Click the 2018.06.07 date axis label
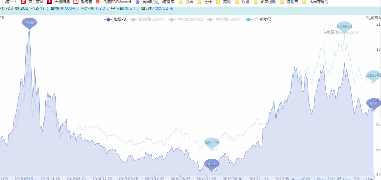 tap(180, 178)
